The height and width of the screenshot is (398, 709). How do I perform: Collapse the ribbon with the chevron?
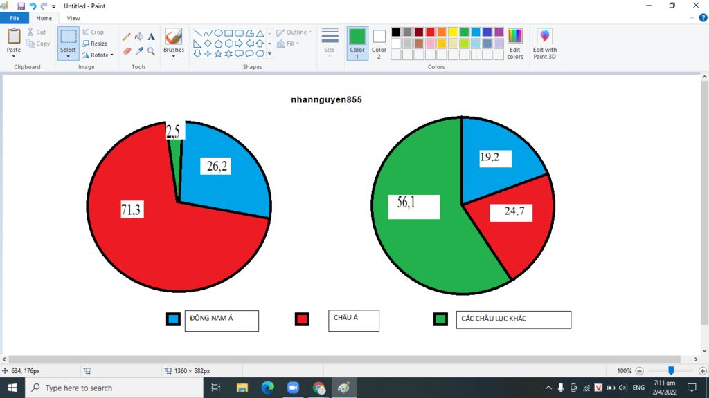coord(692,18)
